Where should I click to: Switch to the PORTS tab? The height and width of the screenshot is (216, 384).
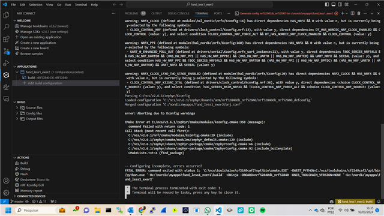click(x=218, y=13)
